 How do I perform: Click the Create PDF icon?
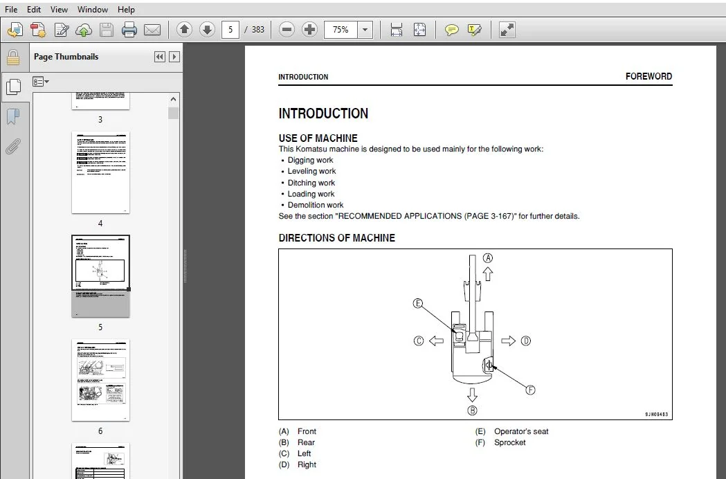(x=38, y=30)
